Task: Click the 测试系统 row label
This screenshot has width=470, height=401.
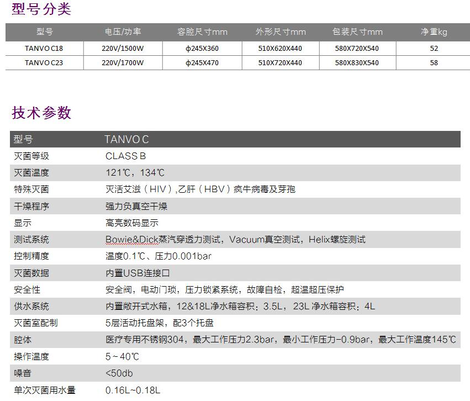Action: point(31,240)
